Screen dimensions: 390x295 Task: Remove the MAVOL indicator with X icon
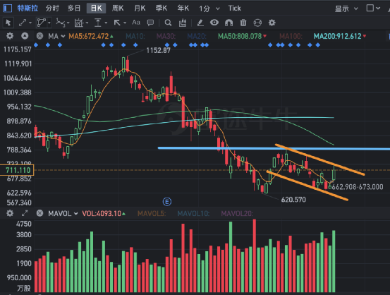[x=39, y=213]
